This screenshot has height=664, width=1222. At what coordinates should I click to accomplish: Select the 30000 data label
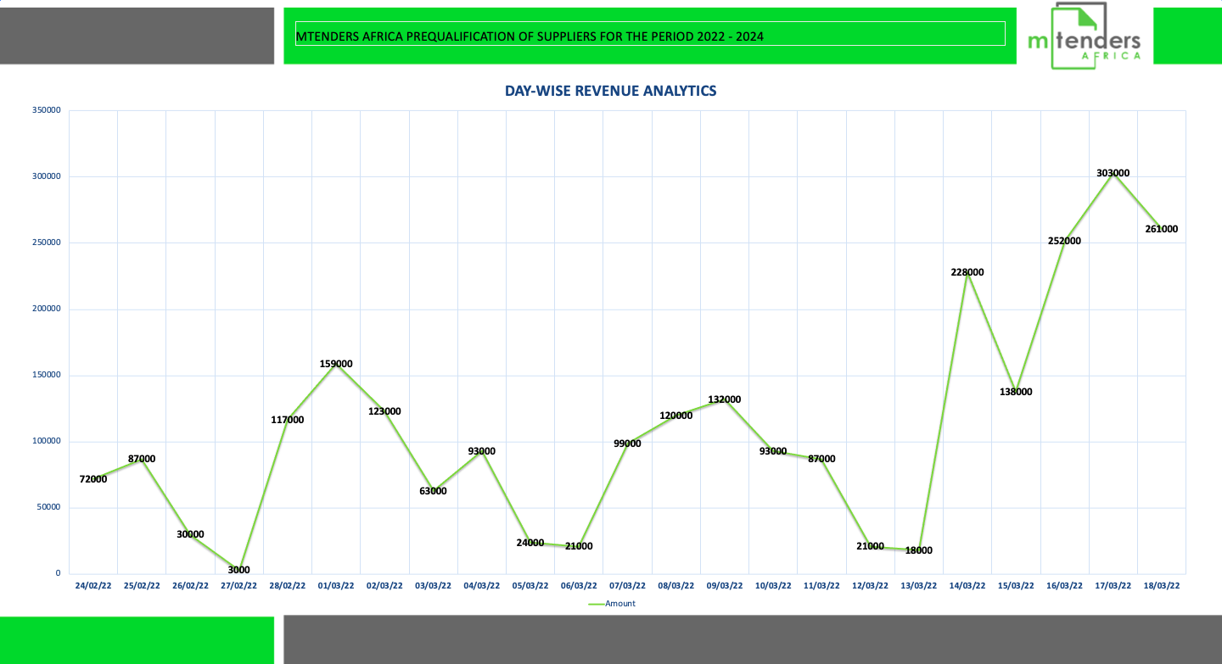[190, 534]
